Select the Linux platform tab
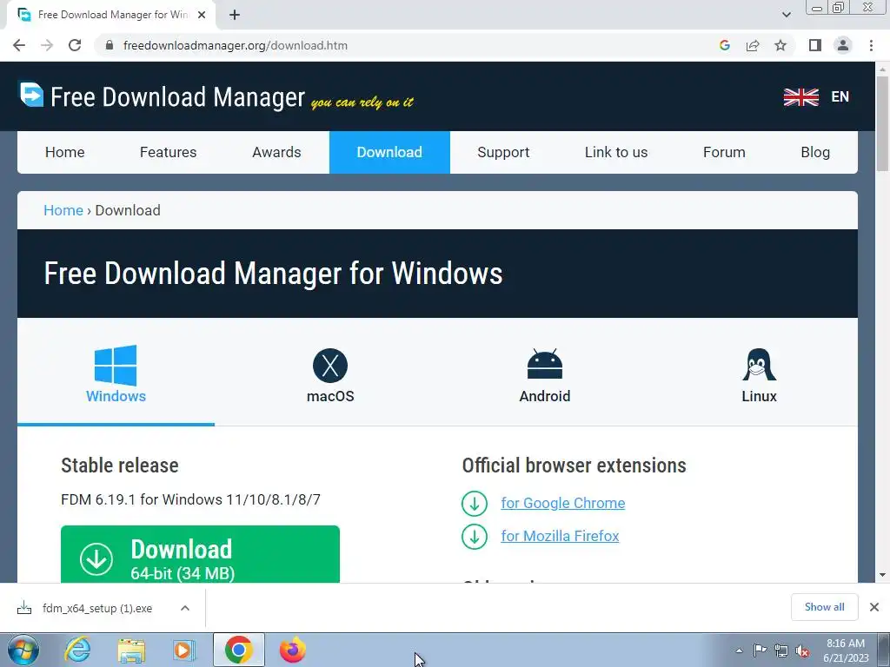 point(759,375)
